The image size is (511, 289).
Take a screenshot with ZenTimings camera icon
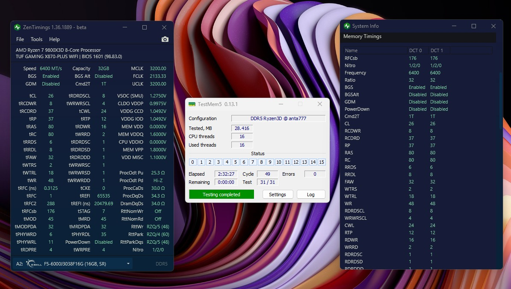165,39
